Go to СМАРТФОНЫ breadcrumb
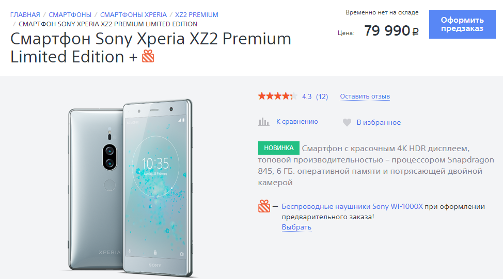Screen dimensions: 503x279 tap(70, 14)
